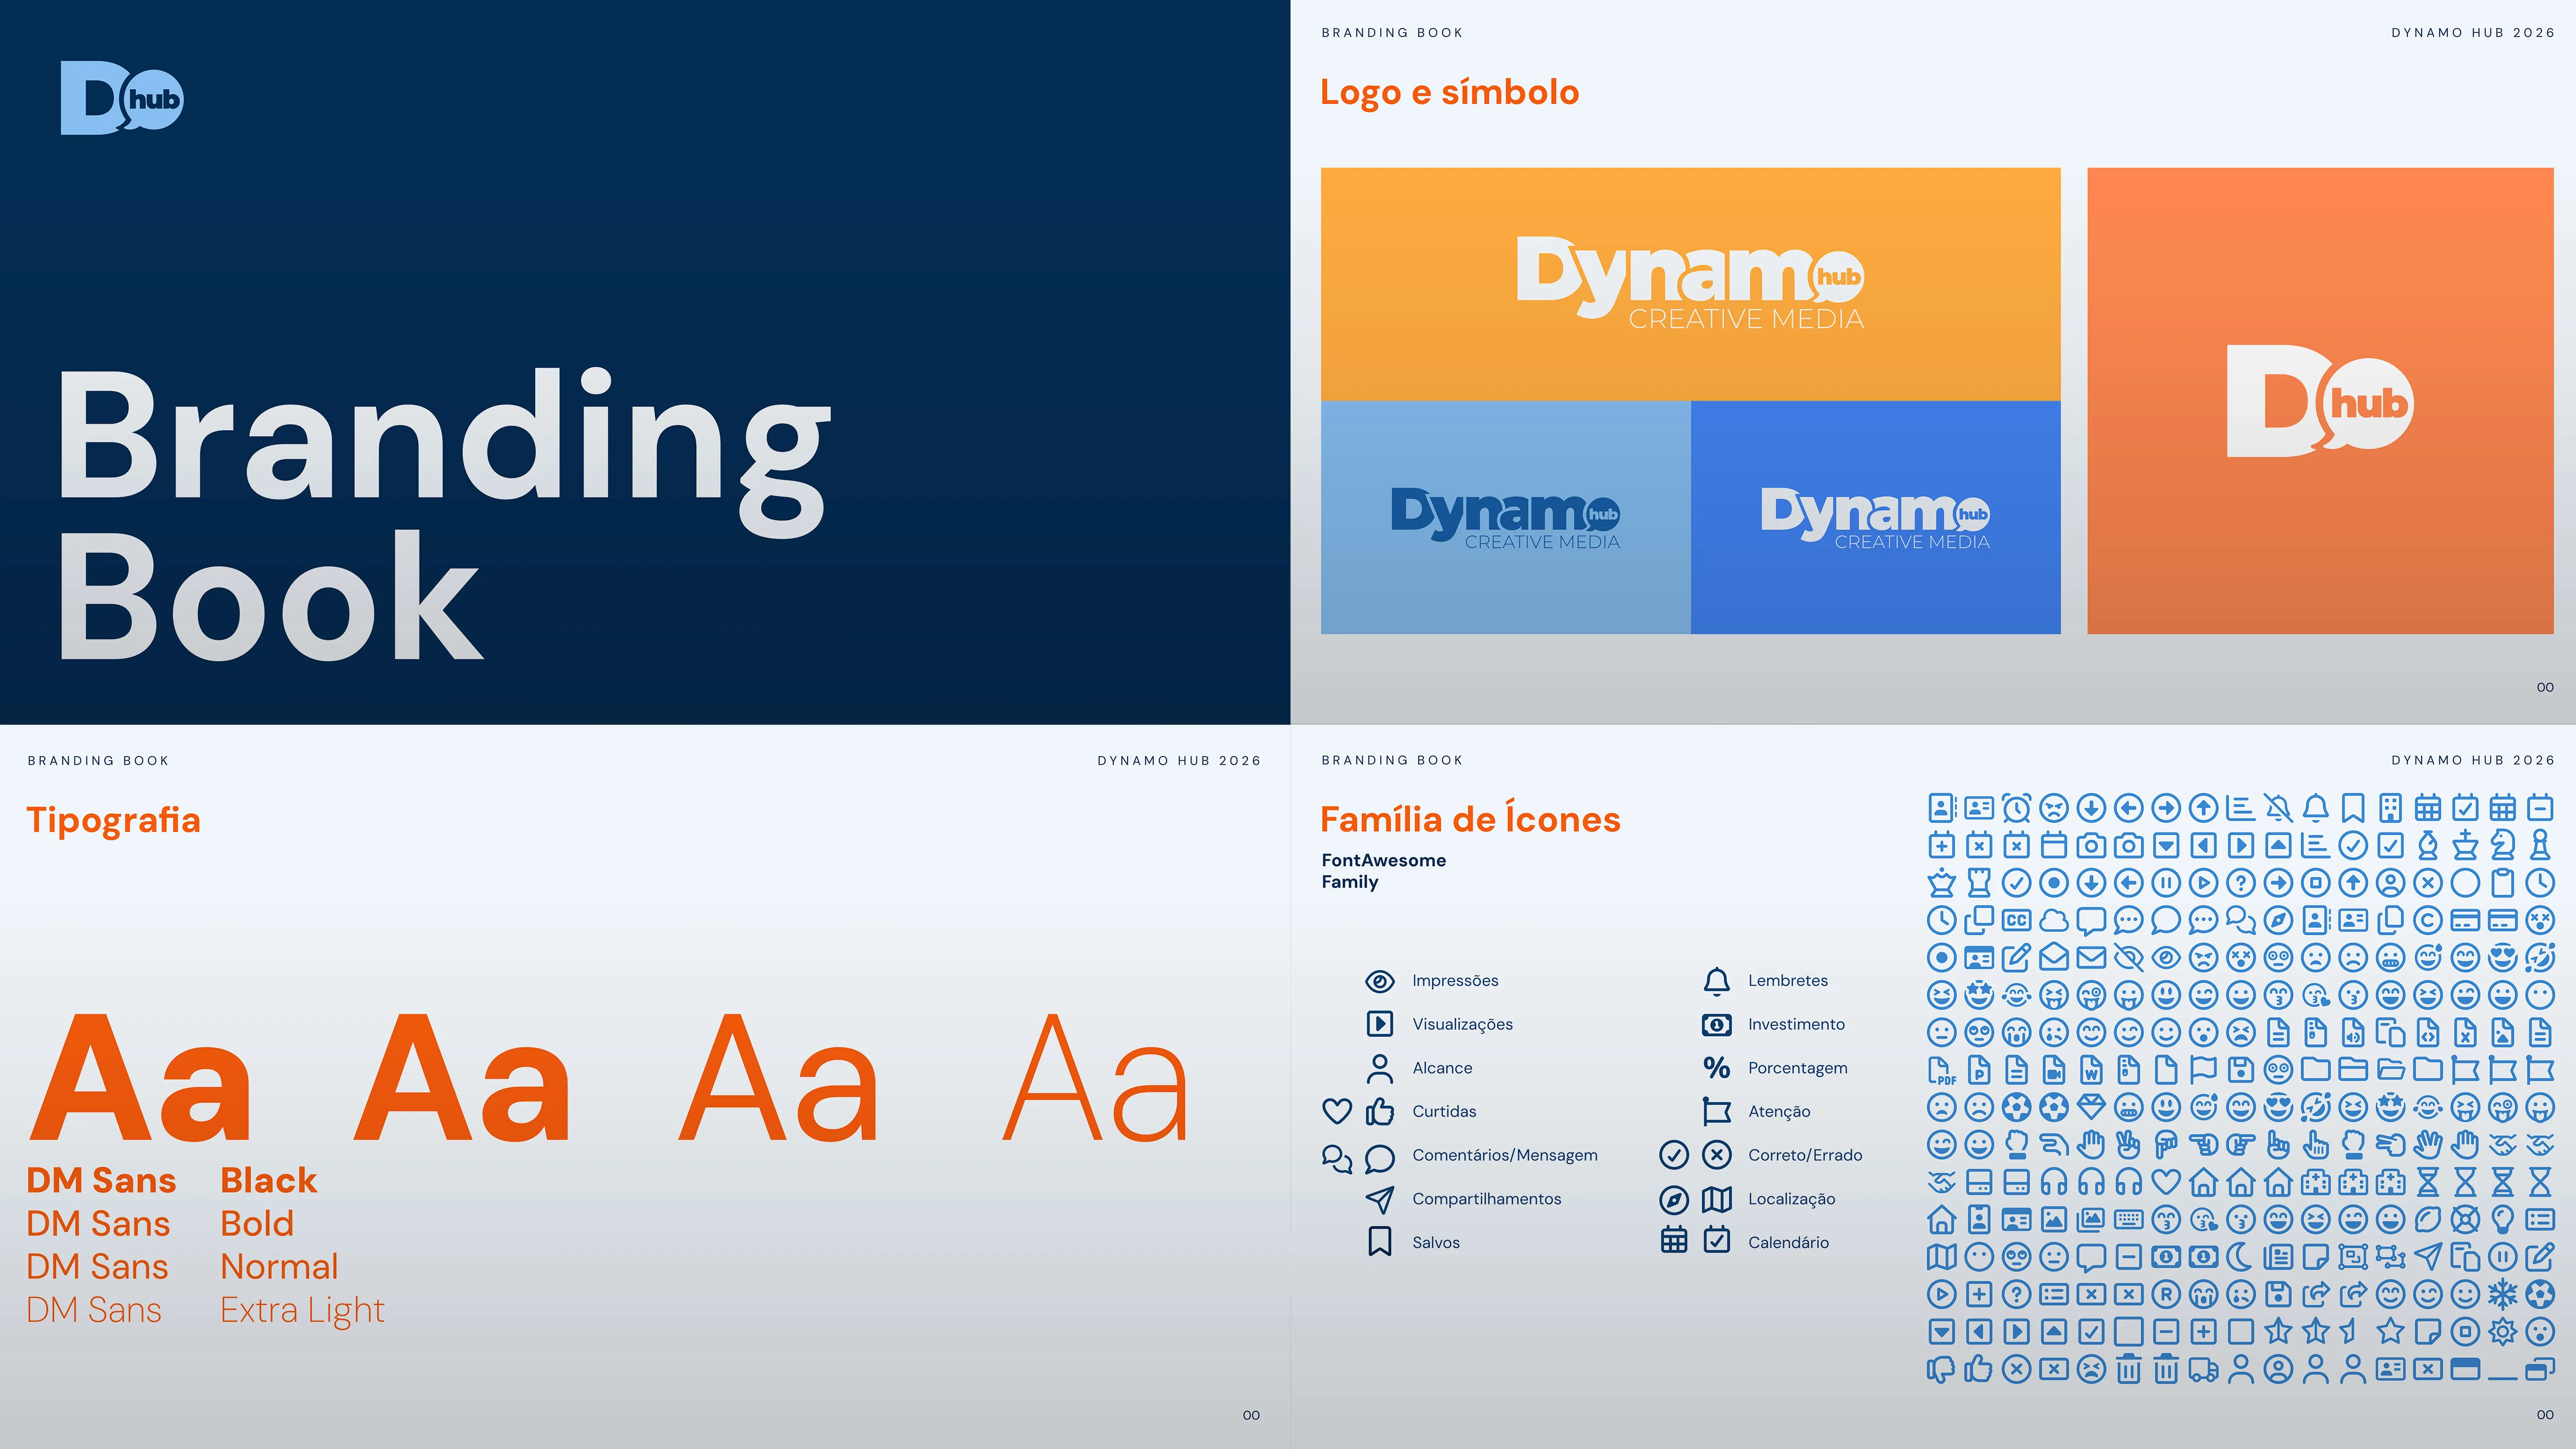The width and height of the screenshot is (2576, 1449).
Task: Click the lightbulb icon in the grid
Action: (x=2502, y=1219)
